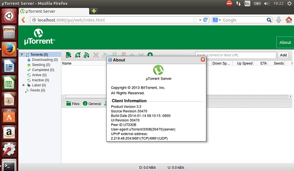Image resolution: width=294 pixels, height=171 pixels.
Task: Open System Settings from launcher
Action: point(9,149)
